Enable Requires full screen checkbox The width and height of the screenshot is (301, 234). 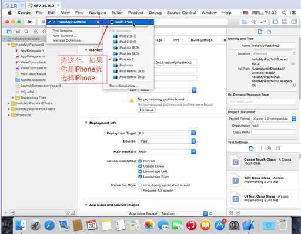[x=140, y=191]
